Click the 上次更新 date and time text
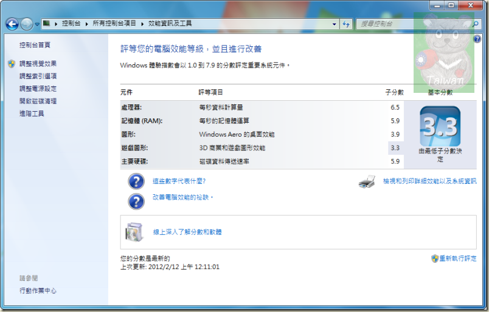The image size is (489, 312). pos(170,267)
